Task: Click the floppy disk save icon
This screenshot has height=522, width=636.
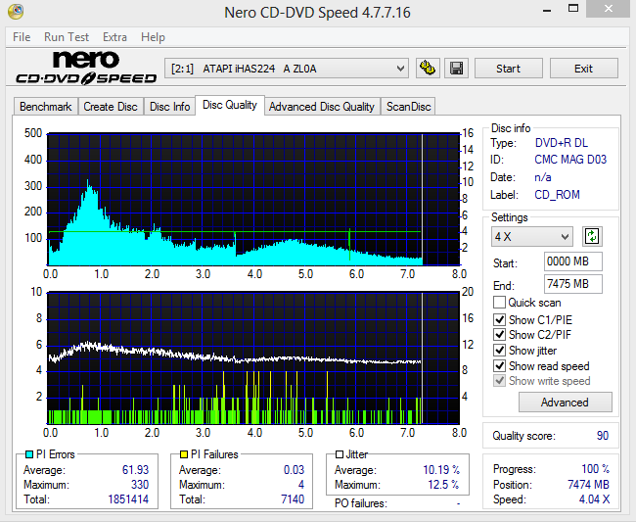Action: click(456, 69)
